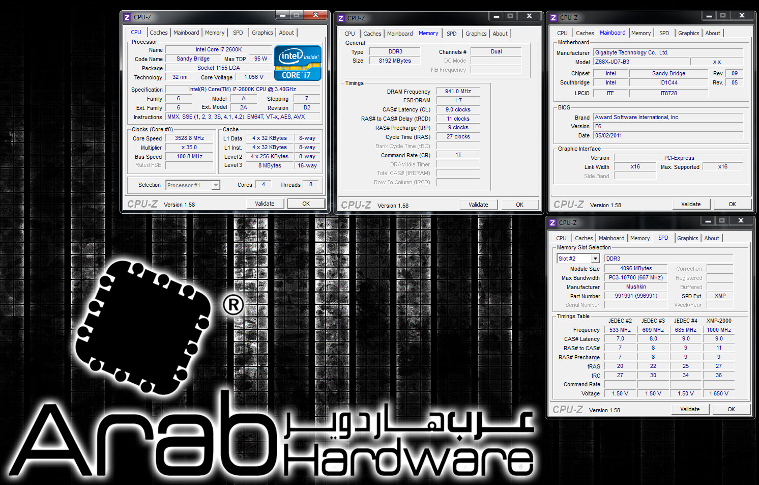Click the '4096 MBytes' module size value
Screen dimensions: 759x485
(636, 268)
